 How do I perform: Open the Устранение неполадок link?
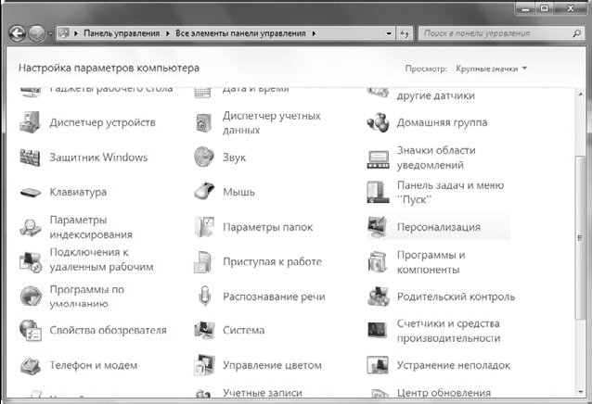440,365
